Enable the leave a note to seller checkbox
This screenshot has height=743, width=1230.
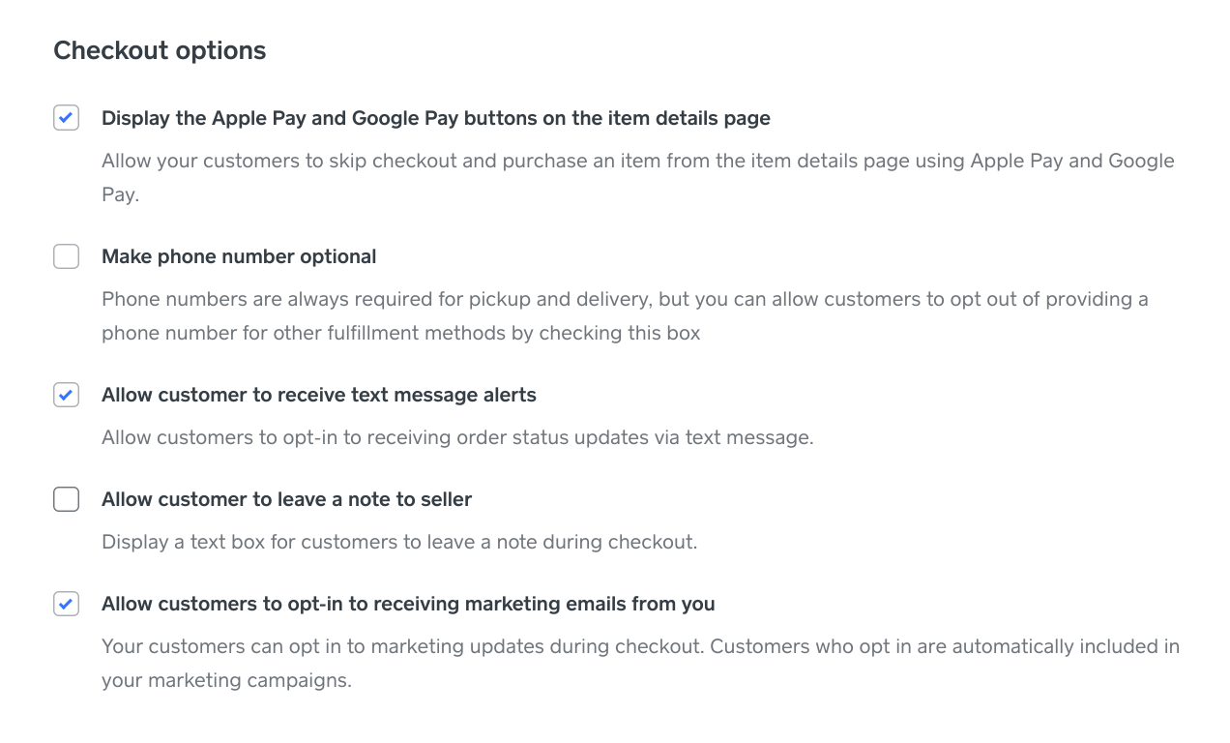pyautogui.click(x=66, y=499)
